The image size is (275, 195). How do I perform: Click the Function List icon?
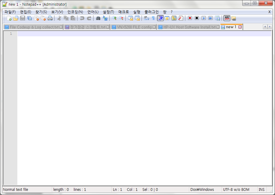coord(181,18)
